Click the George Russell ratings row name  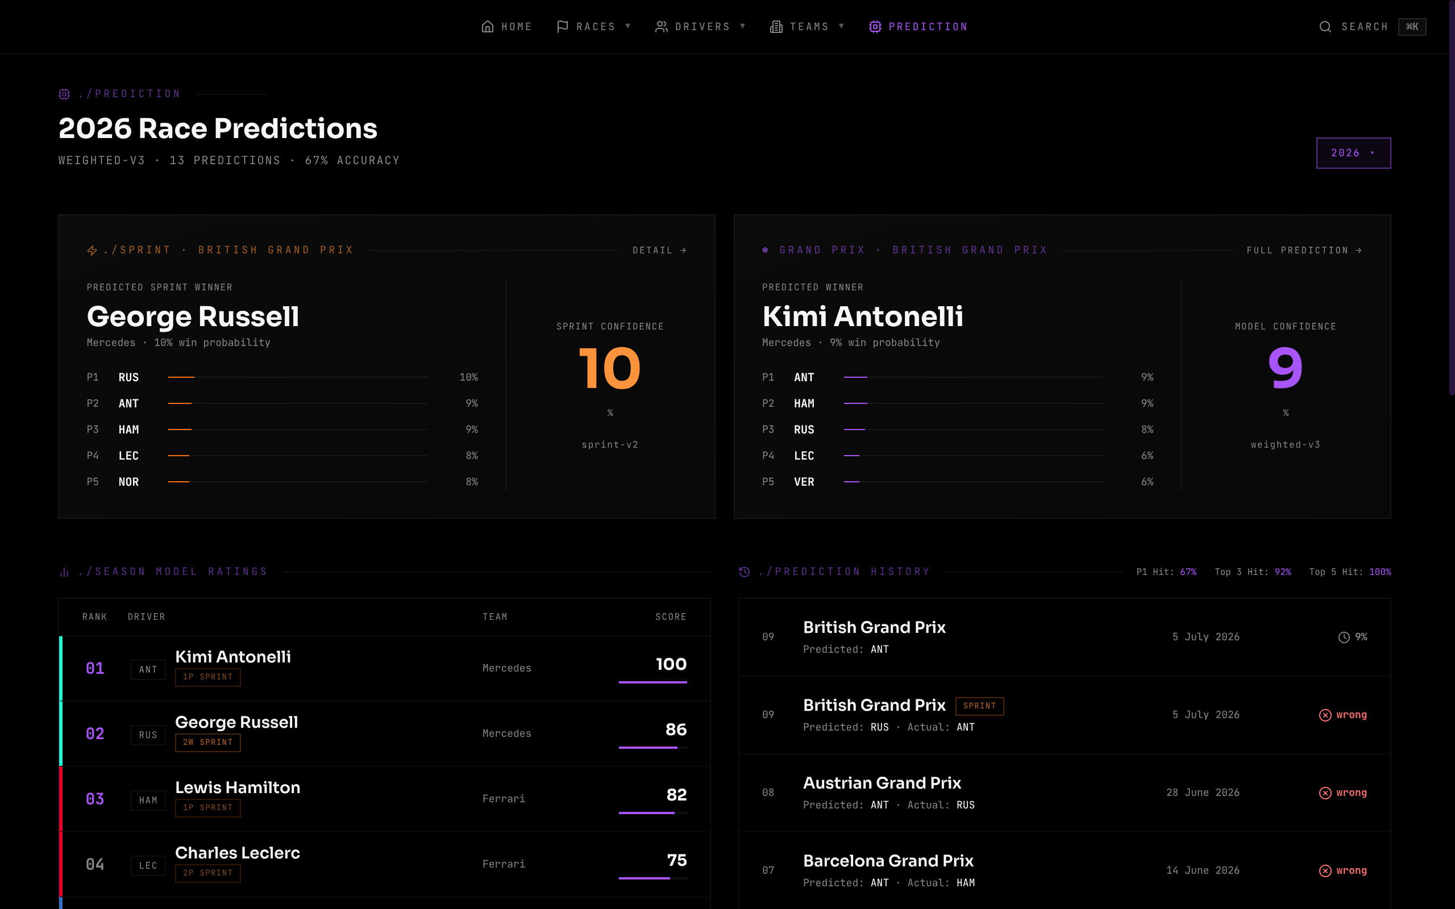pyautogui.click(x=236, y=722)
